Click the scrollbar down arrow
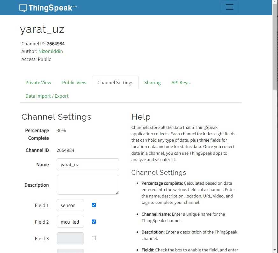Viewport: 278px width, 253px height. (x=275, y=250)
